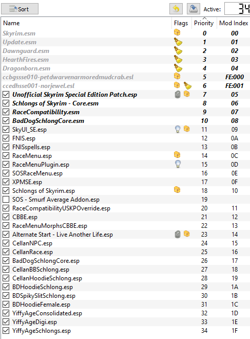Uncheck the BadDogSchlongCore.esm plugin
250x339 pixels.
[x=6, y=121]
